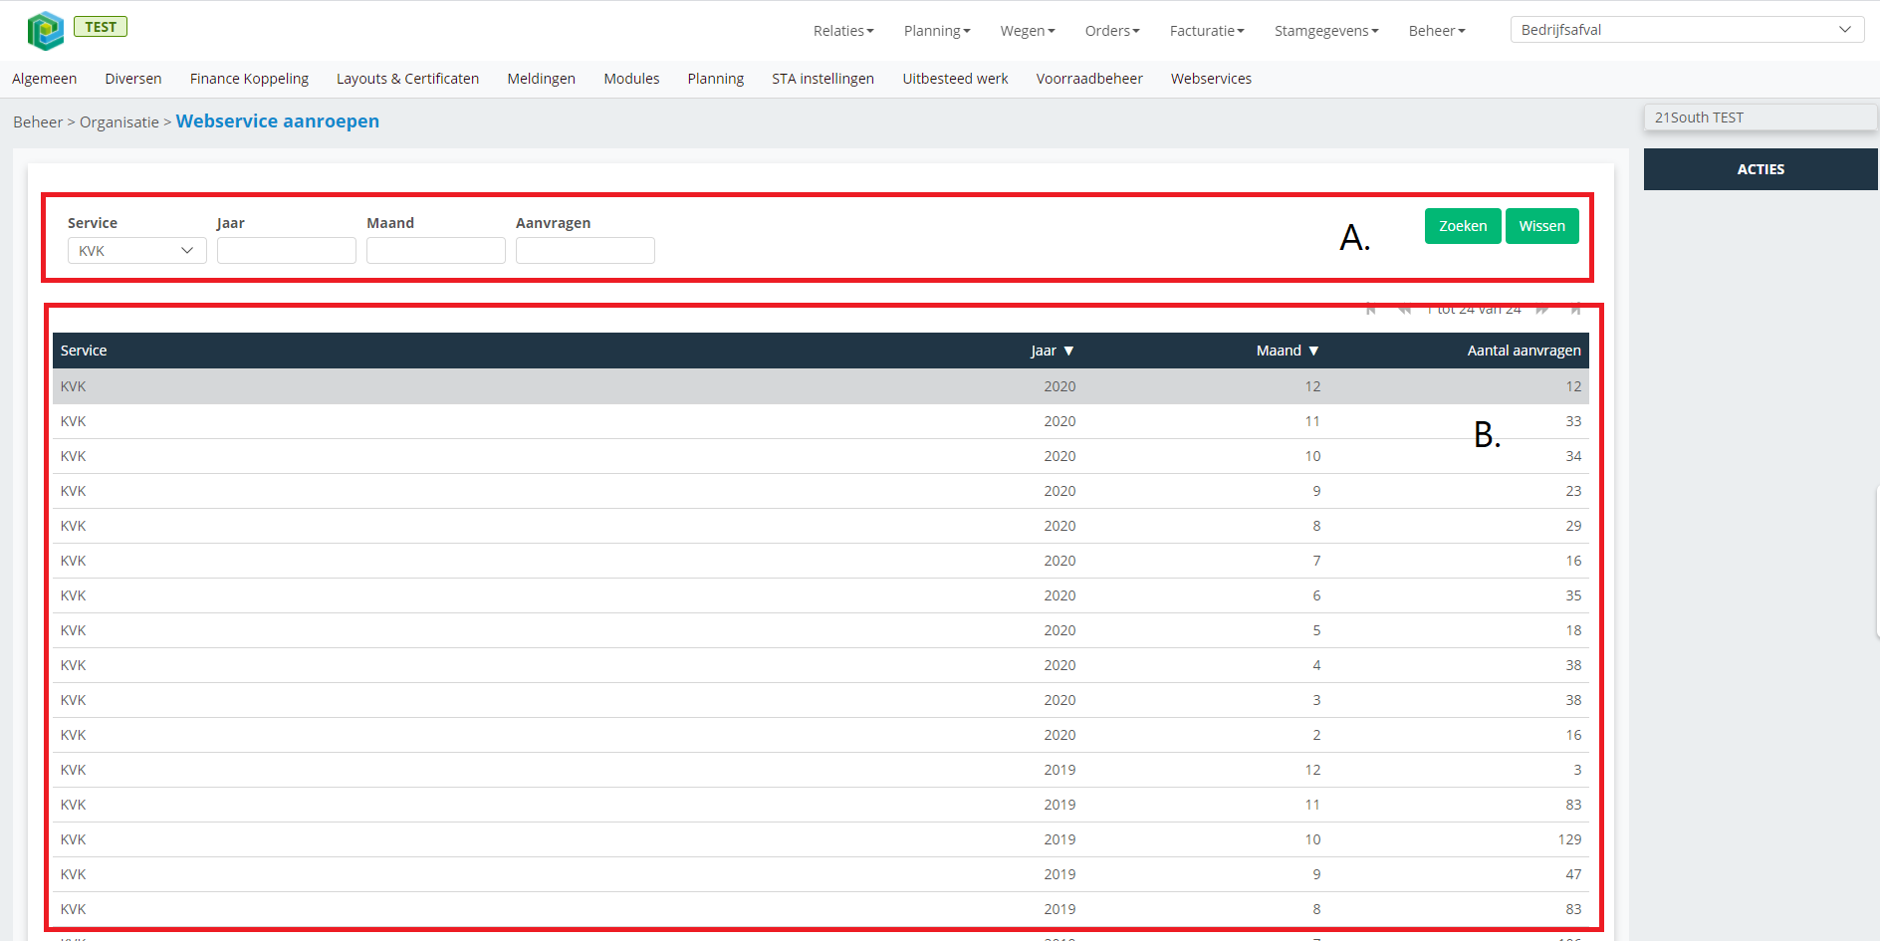Go to the Webservices tab
This screenshot has width=1880, height=943.
1211,79
